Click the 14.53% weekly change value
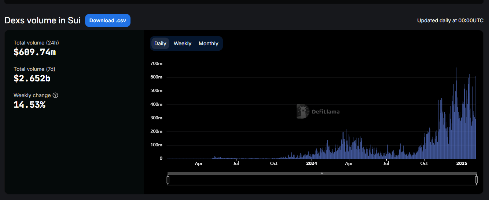 [x=29, y=105]
